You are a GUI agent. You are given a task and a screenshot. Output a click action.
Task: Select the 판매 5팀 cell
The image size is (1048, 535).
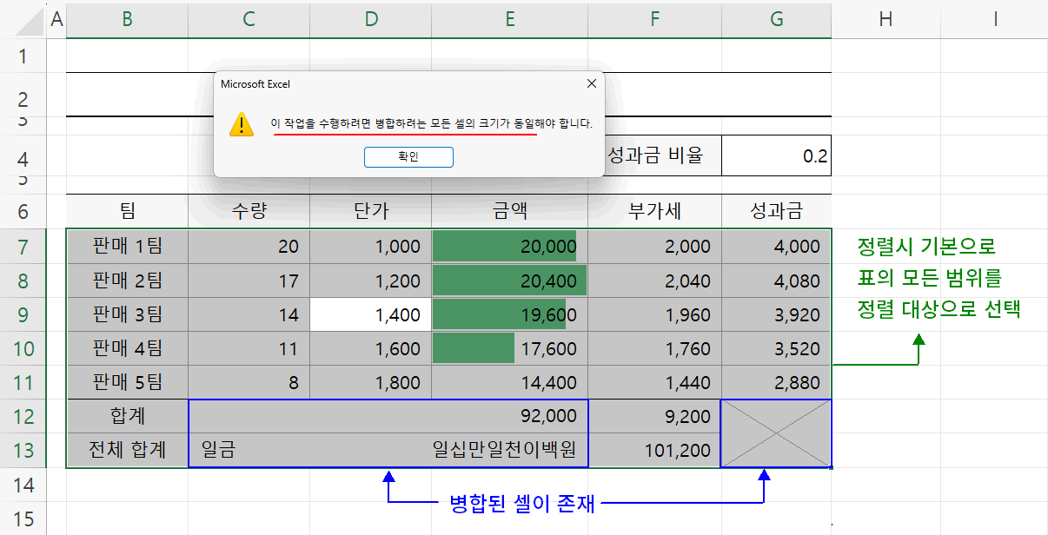click(127, 382)
